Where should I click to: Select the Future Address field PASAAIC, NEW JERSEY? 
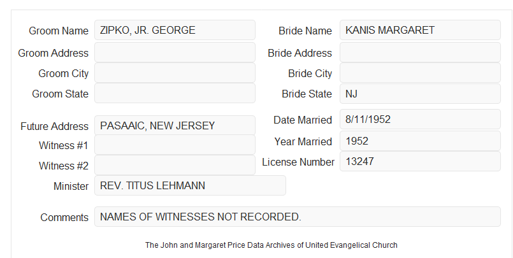[175, 125]
